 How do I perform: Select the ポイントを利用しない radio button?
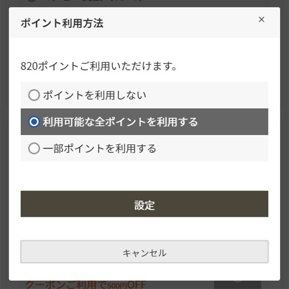click(x=34, y=96)
